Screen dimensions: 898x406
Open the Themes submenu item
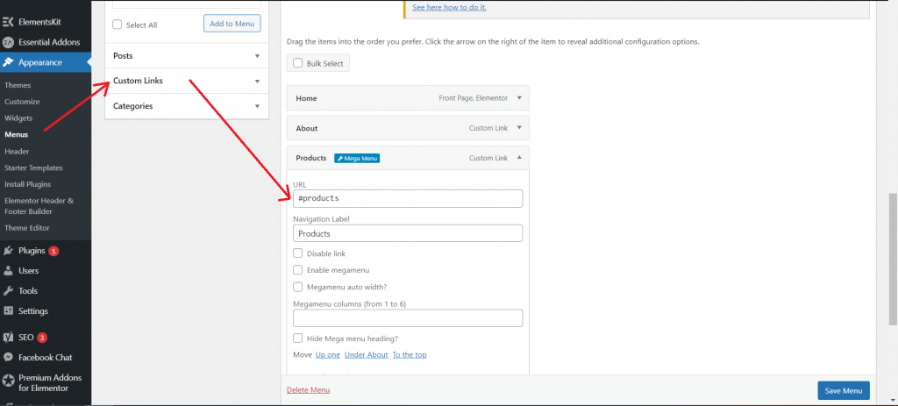point(18,85)
